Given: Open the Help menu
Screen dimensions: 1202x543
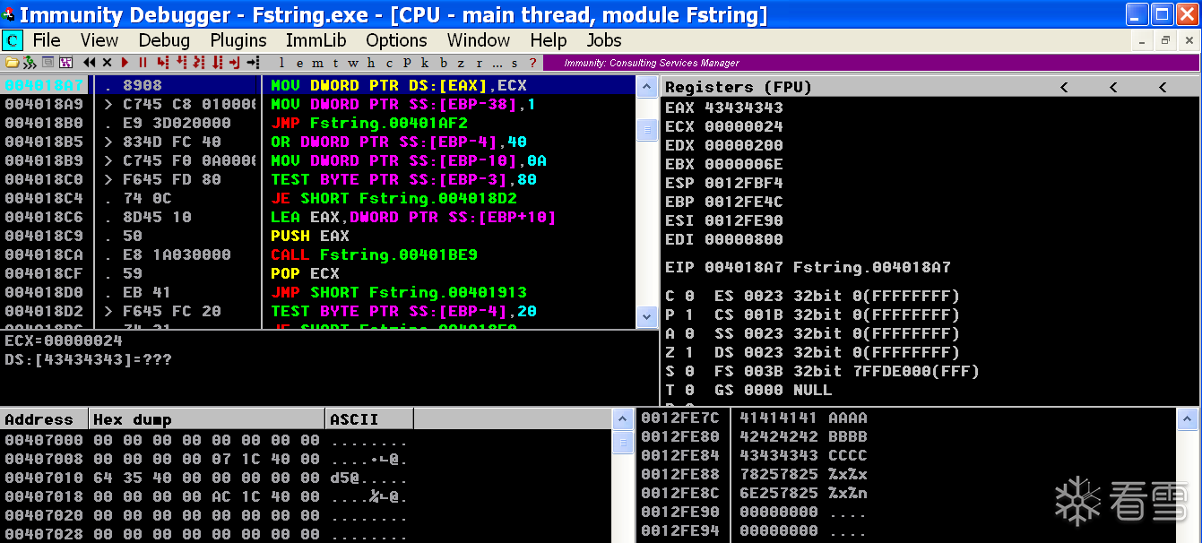Looking at the screenshot, I should coord(549,40).
